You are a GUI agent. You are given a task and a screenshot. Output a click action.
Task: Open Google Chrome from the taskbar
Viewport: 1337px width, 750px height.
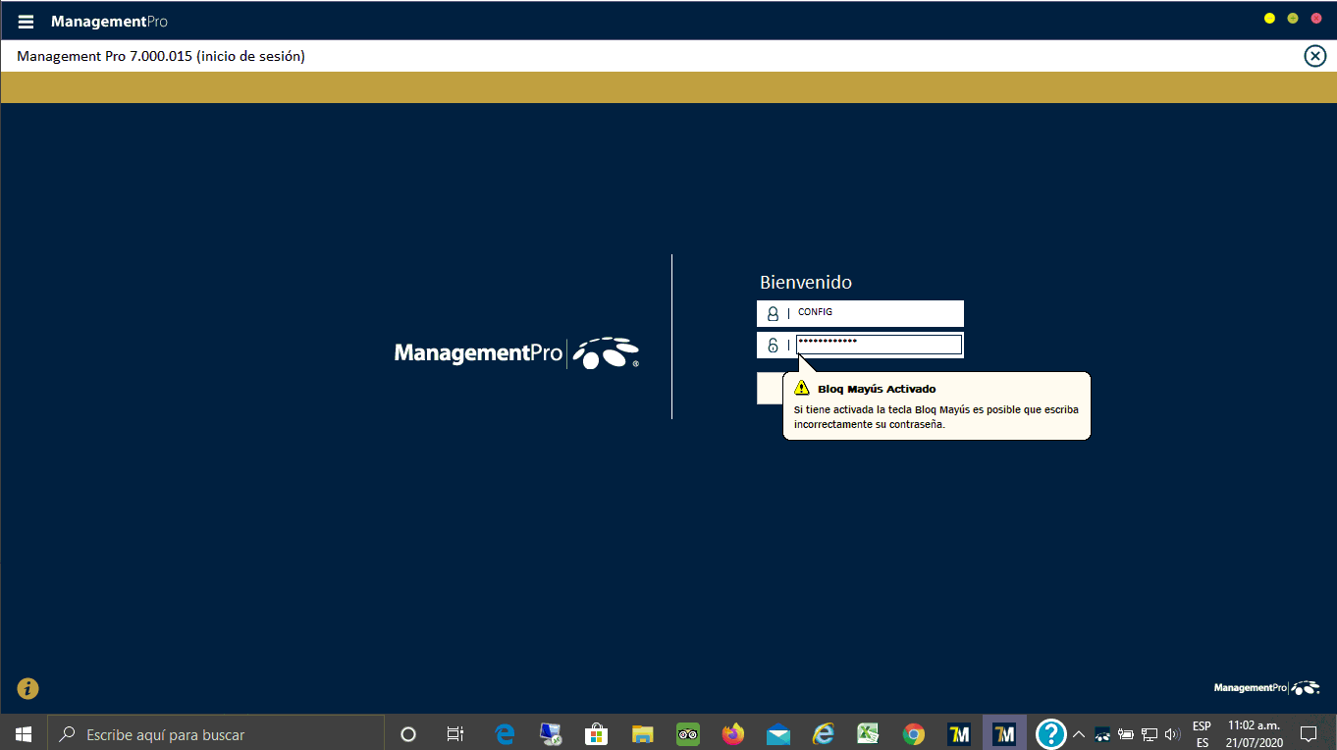coord(914,733)
